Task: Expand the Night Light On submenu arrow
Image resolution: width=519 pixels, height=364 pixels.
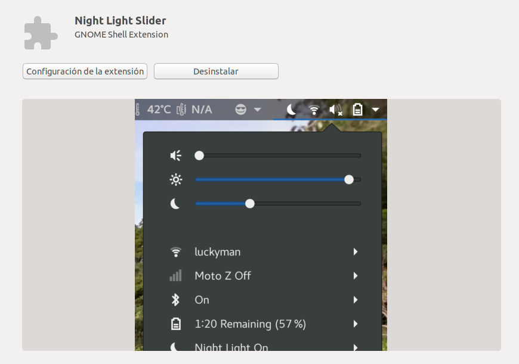Action: [x=356, y=347]
